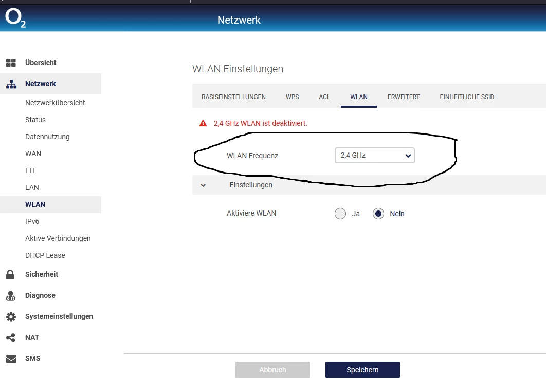Screen dimensions: 546x383
Task: Click the Abbruch button
Action: tap(272, 370)
